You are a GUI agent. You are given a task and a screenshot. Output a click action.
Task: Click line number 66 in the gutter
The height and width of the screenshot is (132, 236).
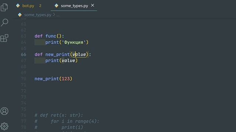[24, 54]
